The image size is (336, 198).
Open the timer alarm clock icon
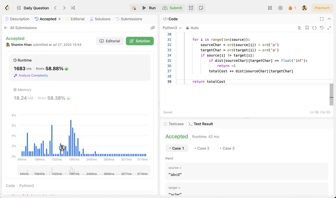click(x=191, y=8)
